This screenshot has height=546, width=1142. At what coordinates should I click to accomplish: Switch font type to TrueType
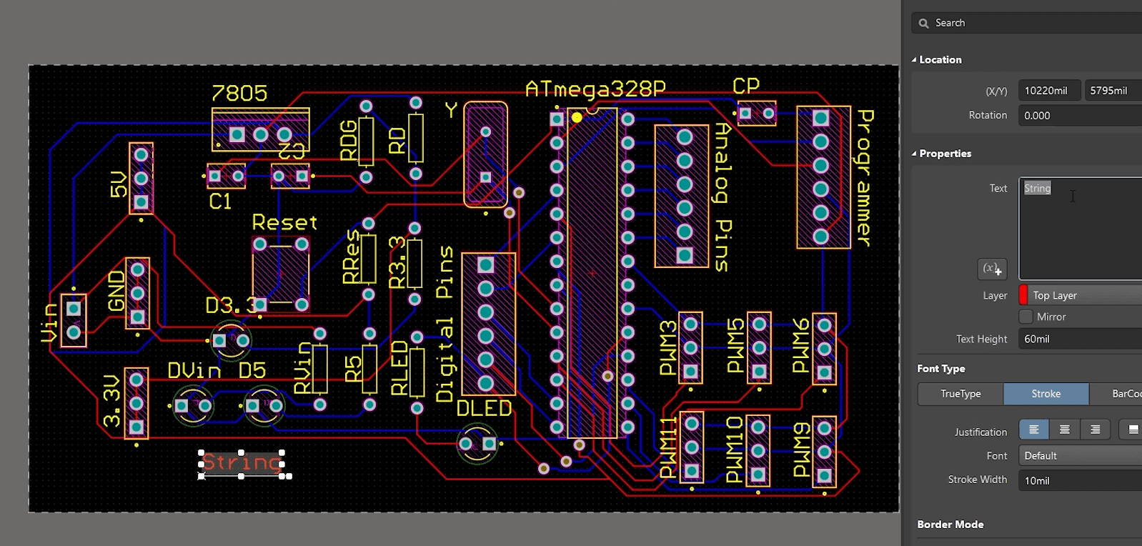(x=960, y=394)
